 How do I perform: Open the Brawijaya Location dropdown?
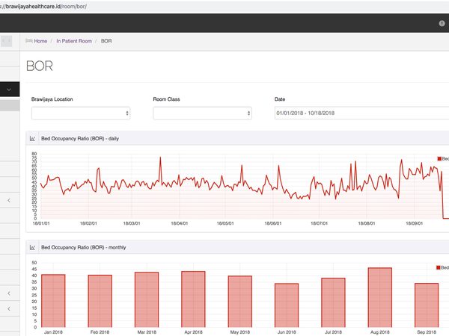(x=81, y=113)
